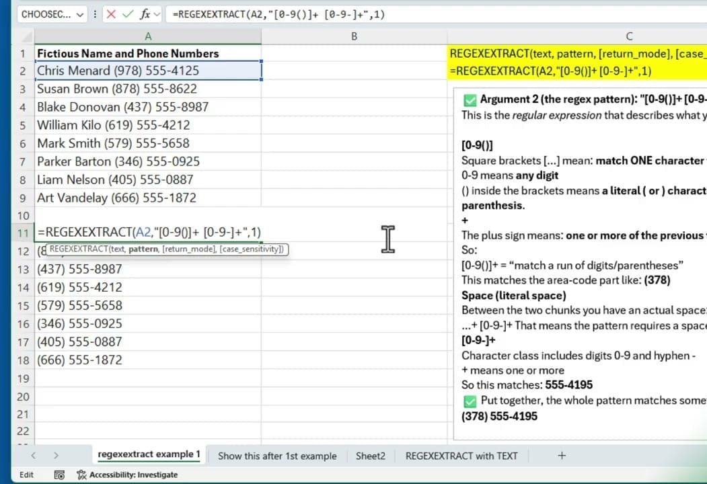The width and height of the screenshot is (707, 484).
Task: Toggle Edit mode in the status bar
Action: click(26, 475)
